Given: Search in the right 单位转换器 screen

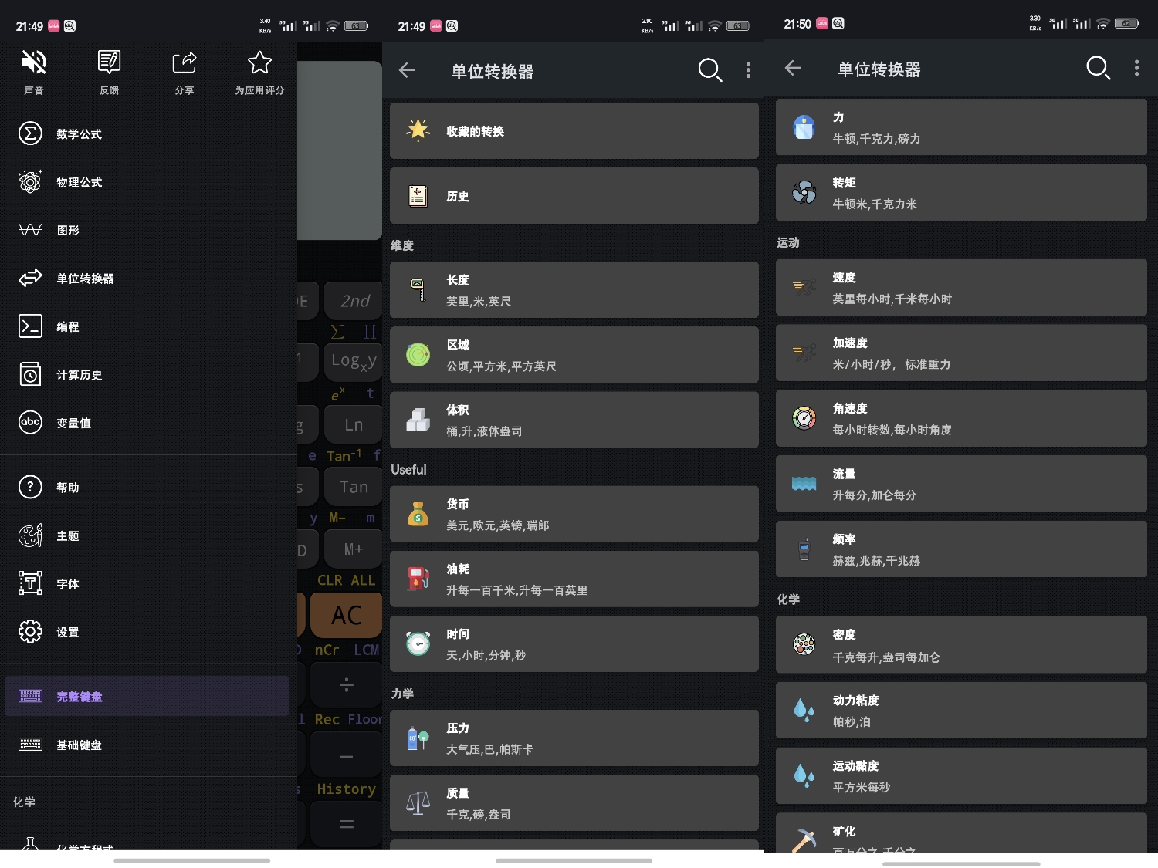Looking at the screenshot, I should click(x=1098, y=68).
